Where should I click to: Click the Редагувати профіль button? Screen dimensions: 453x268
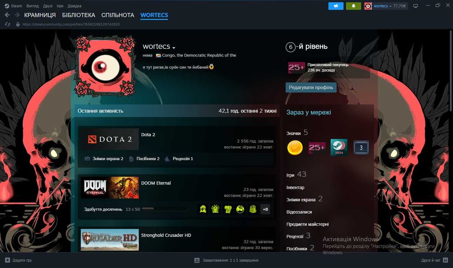311,87
